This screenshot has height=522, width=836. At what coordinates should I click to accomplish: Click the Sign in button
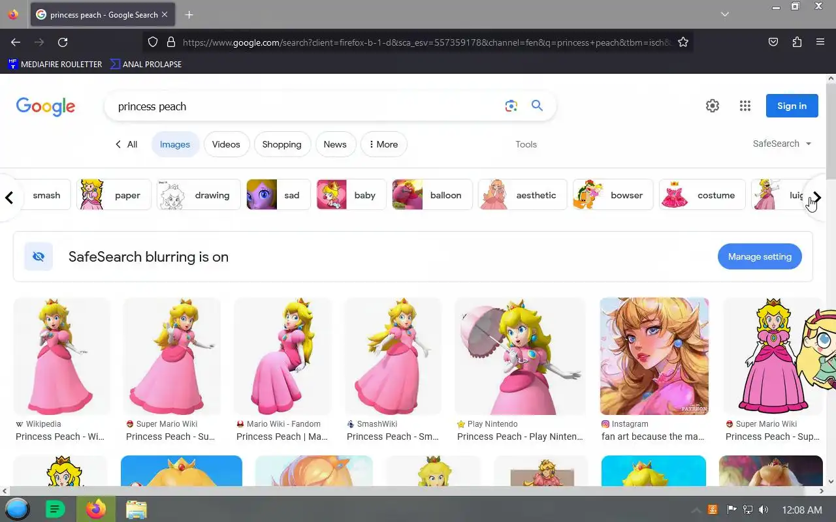[x=792, y=106]
